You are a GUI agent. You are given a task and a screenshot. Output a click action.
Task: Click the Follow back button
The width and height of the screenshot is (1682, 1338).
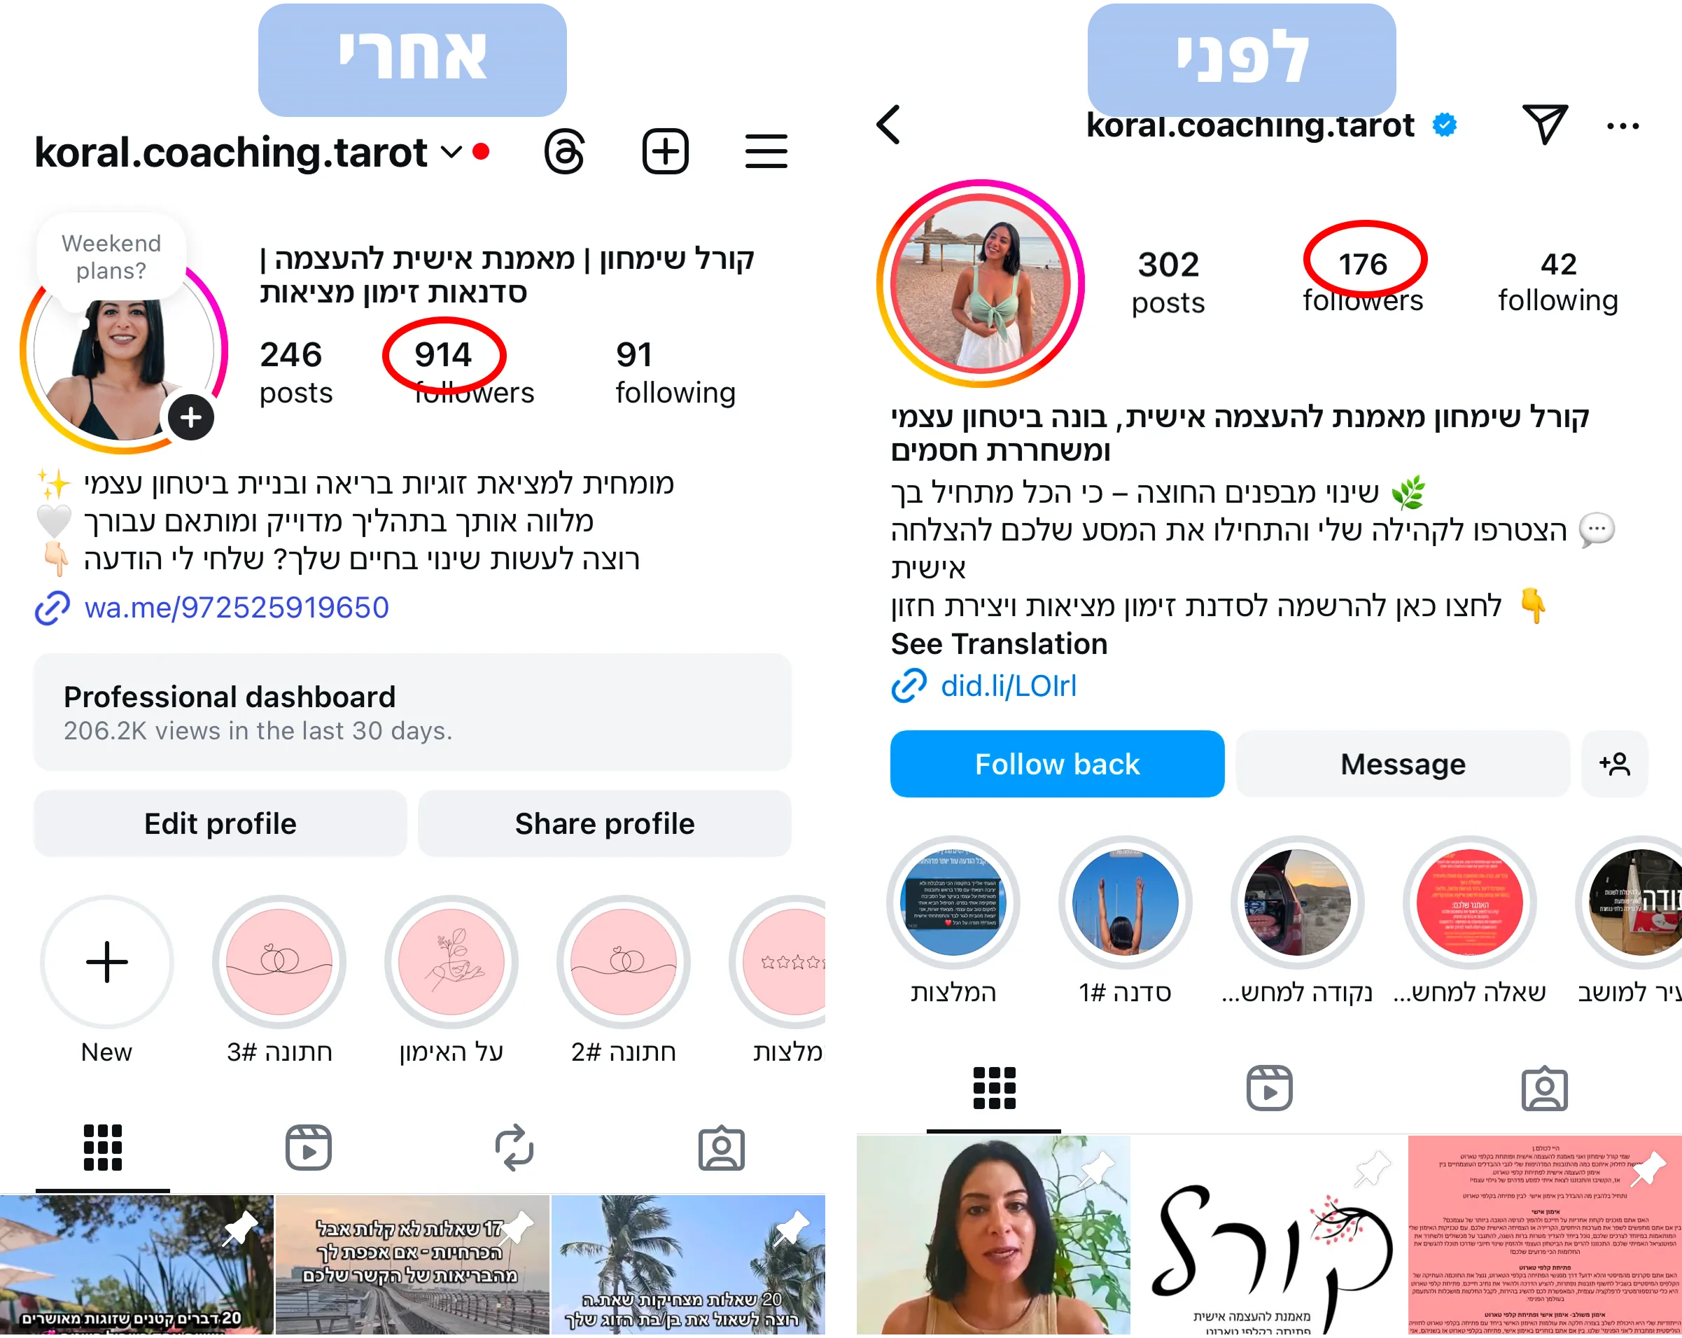1057,764
